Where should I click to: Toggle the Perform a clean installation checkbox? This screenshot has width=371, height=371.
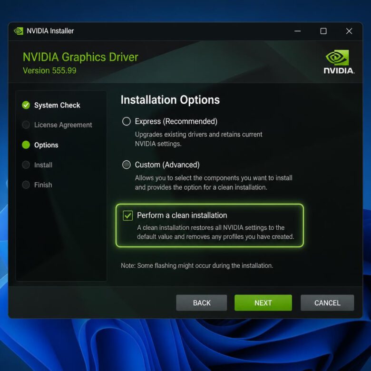[x=128, y=215]
